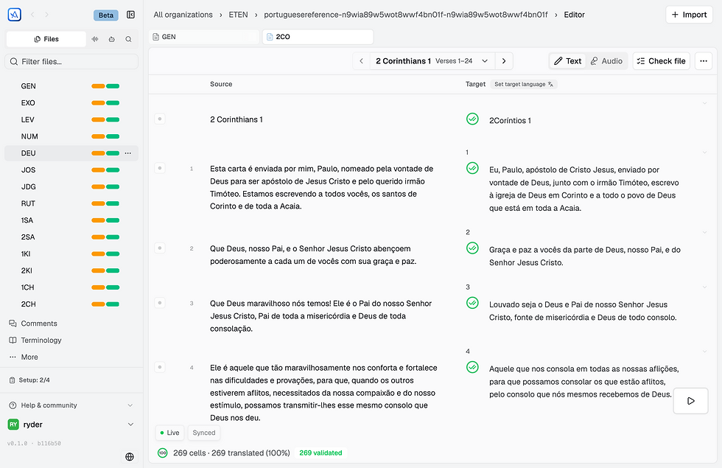Open the editor more options menu
Viewport: 722px width, 468px height.
(704, 60)
